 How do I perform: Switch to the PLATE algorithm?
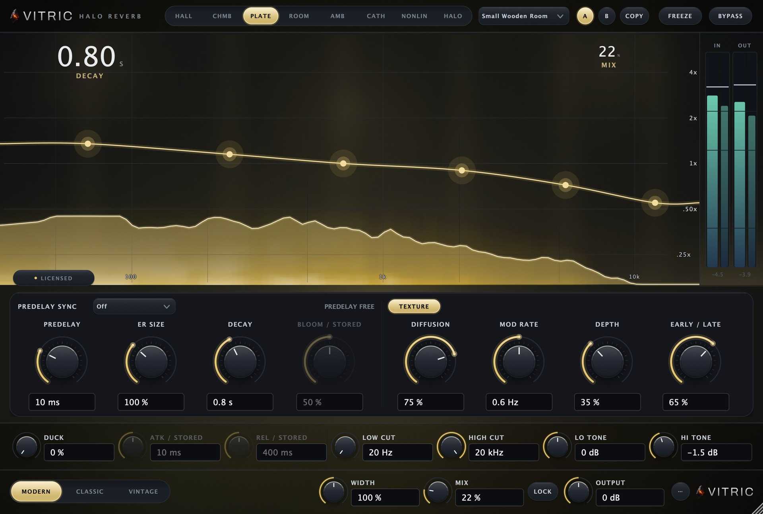pos(261,16)
